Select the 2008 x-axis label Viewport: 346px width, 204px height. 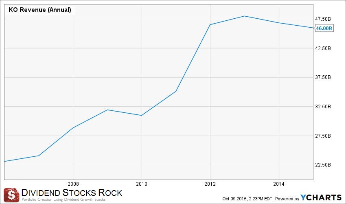73,183
